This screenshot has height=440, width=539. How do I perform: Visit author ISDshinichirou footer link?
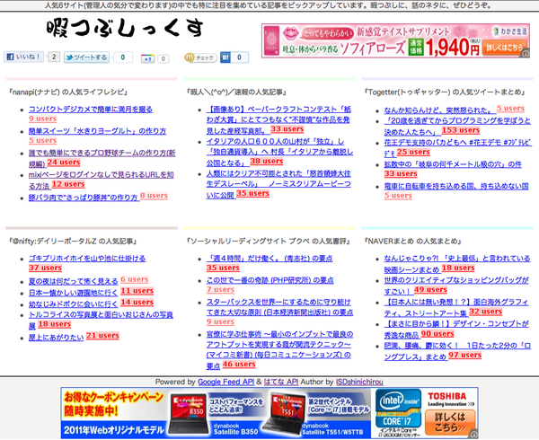[359, 382]
